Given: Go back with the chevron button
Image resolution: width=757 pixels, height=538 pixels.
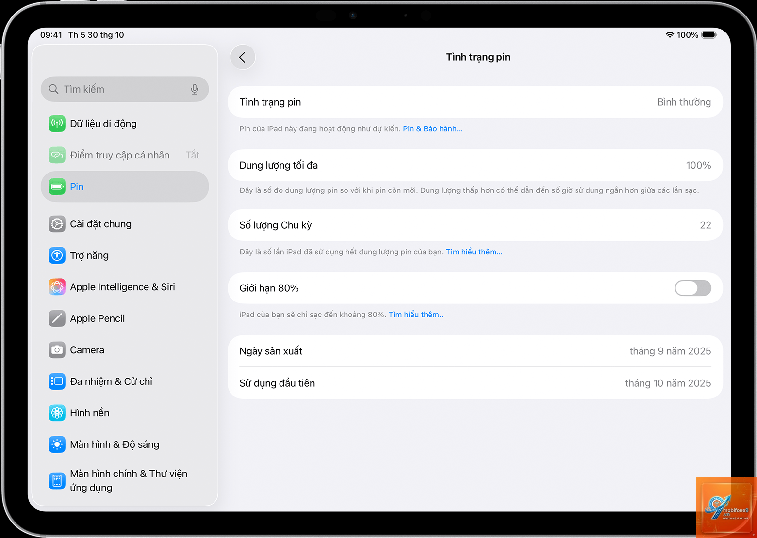Looking at the screenshot, I should click(243, 57).
